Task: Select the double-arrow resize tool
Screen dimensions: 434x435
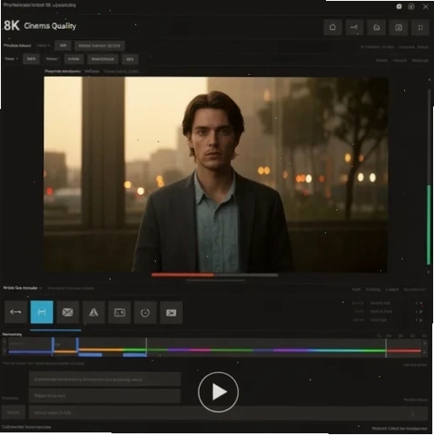Action: (x=15, y=312)
